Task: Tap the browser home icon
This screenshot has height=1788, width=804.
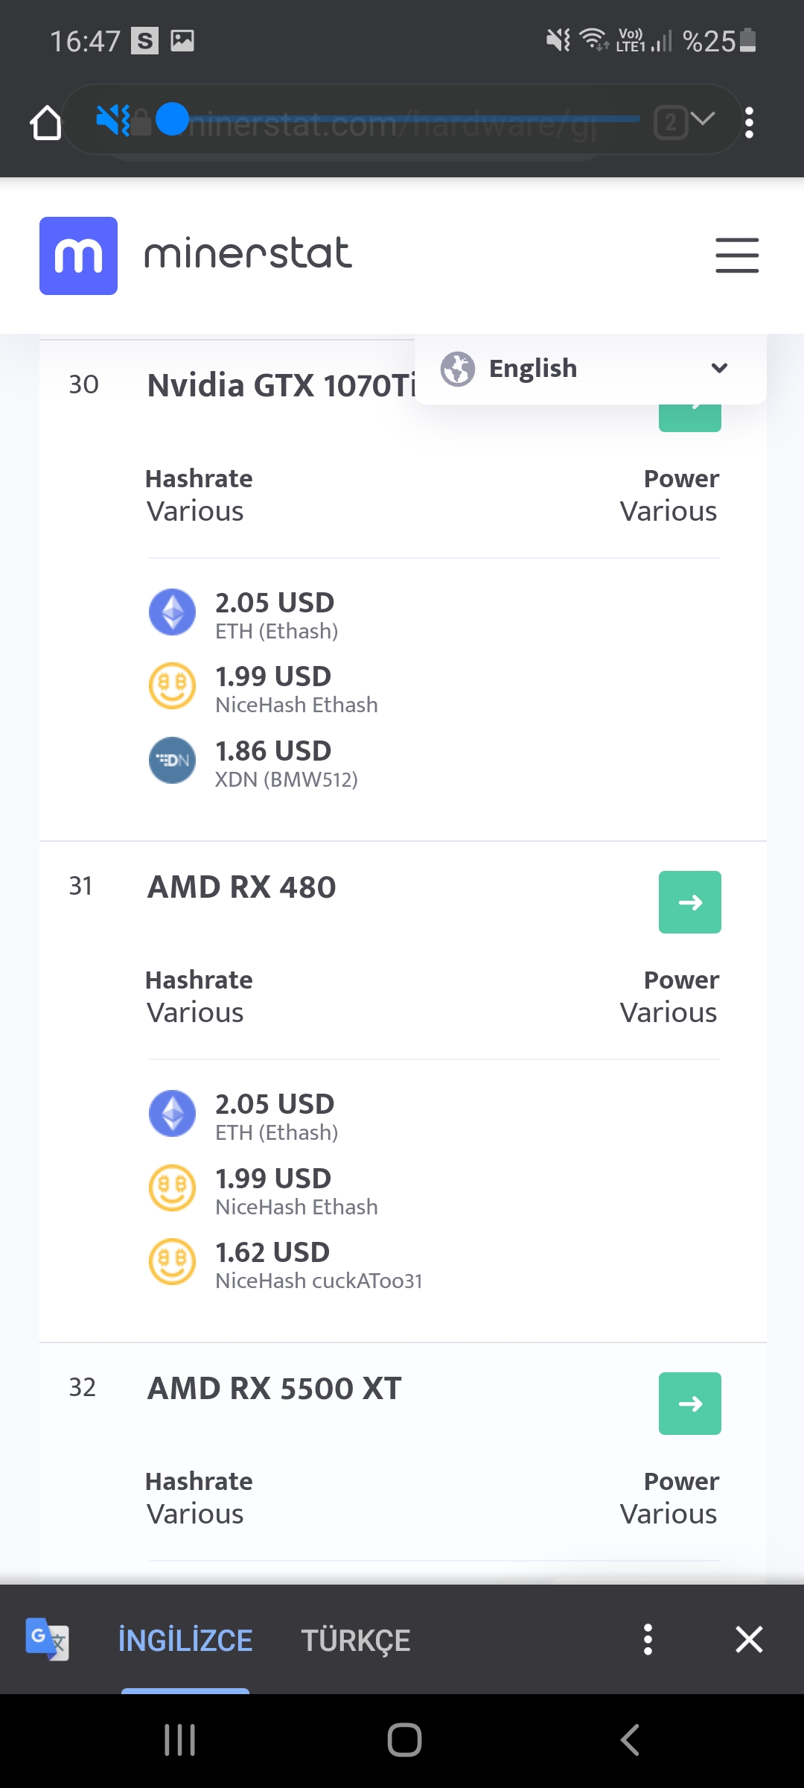Action: [46, 123]
